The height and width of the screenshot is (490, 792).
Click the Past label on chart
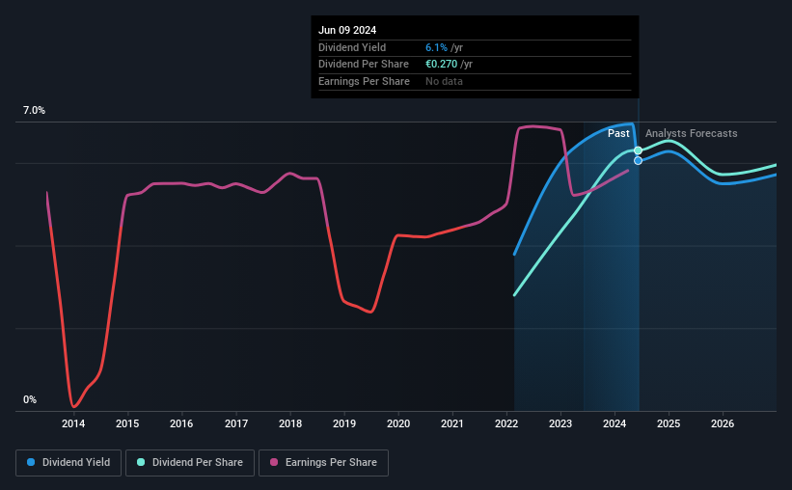coord(618,133)
